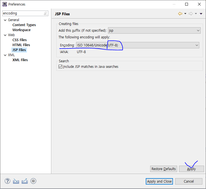The image size is (206, 189).
Task: Maximize the Preferences window
Action: (x=187, y=4)
